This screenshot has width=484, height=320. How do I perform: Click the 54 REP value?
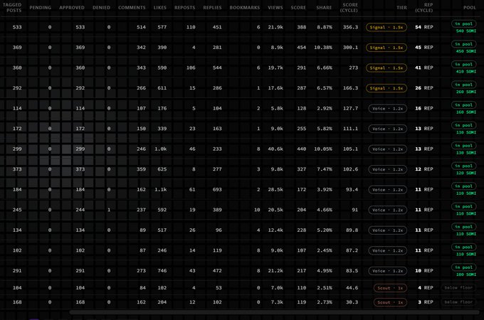424,27
